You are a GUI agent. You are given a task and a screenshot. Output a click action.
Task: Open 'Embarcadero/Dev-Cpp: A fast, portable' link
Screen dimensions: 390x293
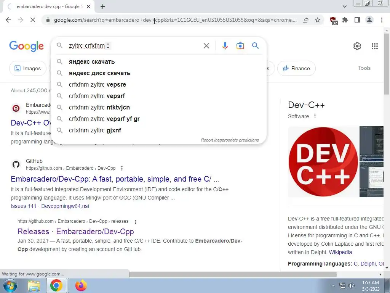115,179
